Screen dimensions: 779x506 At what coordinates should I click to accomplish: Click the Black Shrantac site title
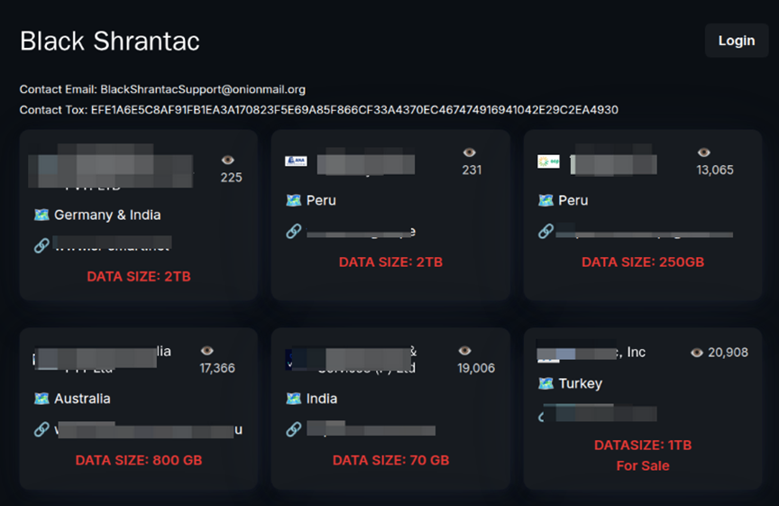point(110,41)
